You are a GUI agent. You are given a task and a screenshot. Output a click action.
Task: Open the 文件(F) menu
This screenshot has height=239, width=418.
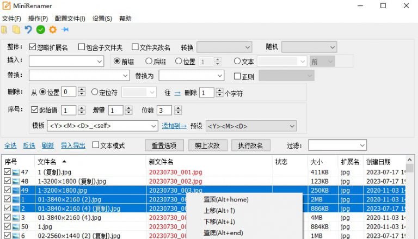pos(11,19)
